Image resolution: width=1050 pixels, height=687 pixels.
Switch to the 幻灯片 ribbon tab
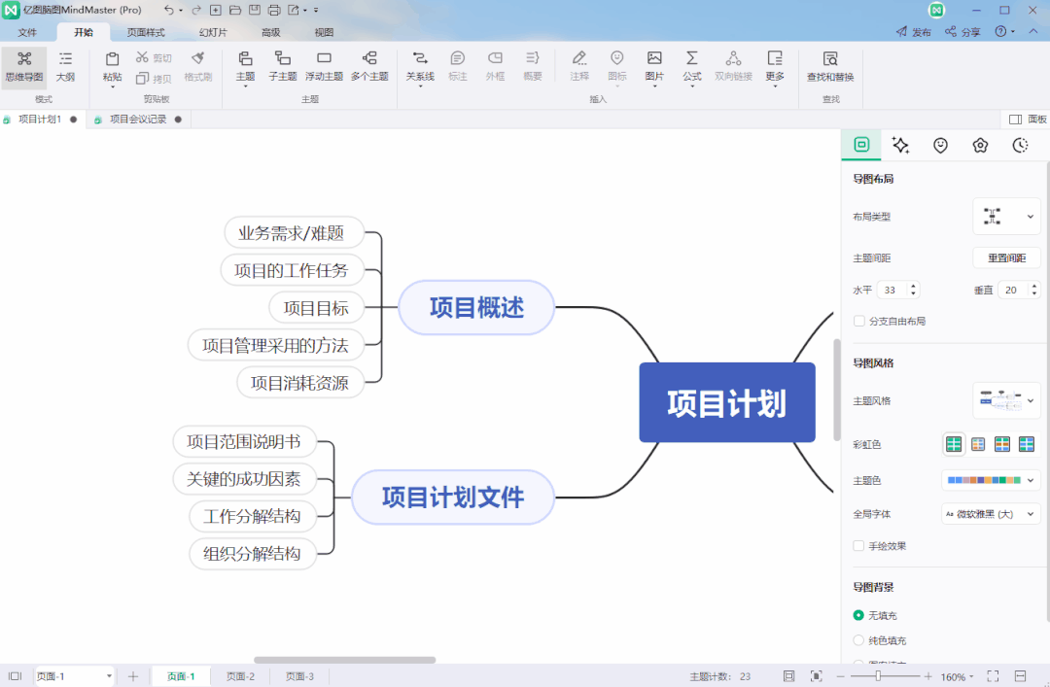click(213, 32)
